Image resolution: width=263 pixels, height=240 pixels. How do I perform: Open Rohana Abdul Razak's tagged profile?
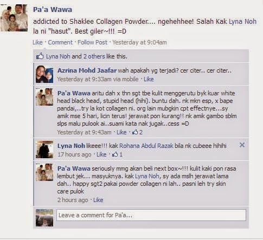coord(146,146)
